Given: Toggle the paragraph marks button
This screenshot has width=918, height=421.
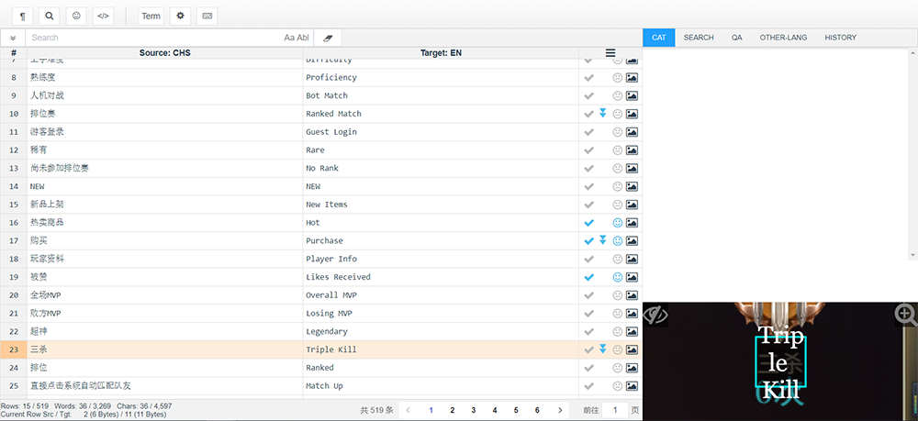Looking at the screenshot, I should 21,16.
